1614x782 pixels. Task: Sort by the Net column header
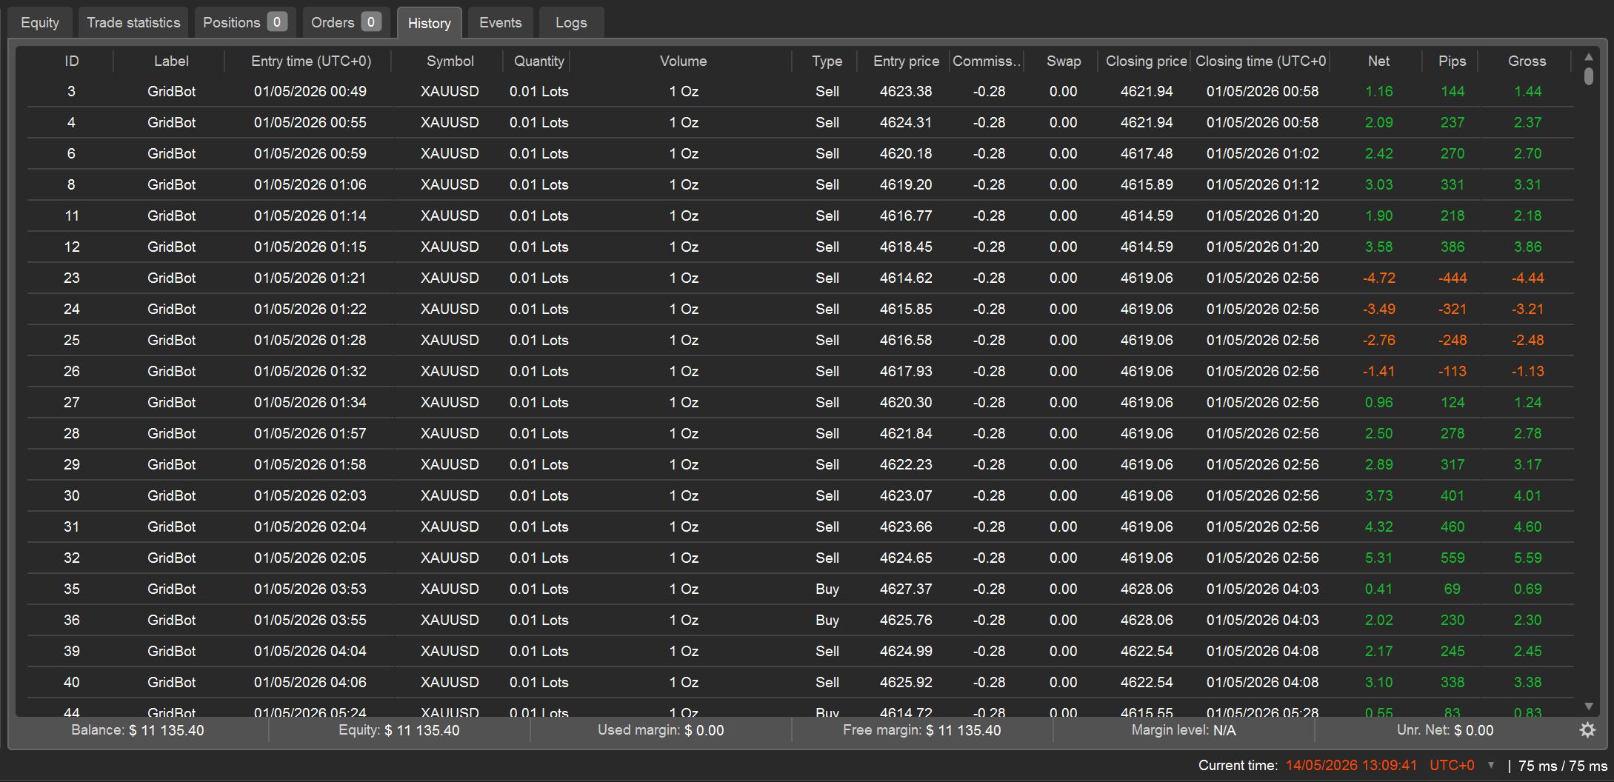click(x=1378, y=61)
